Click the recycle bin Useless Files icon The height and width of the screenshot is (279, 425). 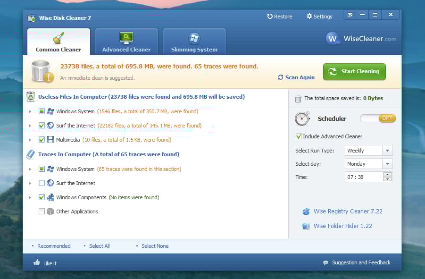tap(31, 97)
